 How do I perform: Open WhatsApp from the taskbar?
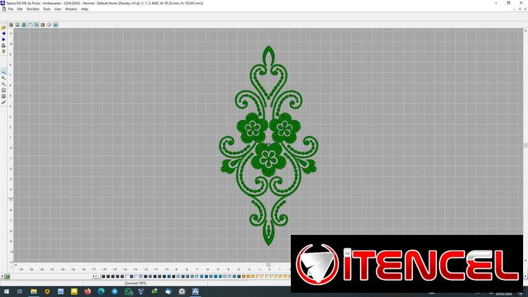coord(128,291)
